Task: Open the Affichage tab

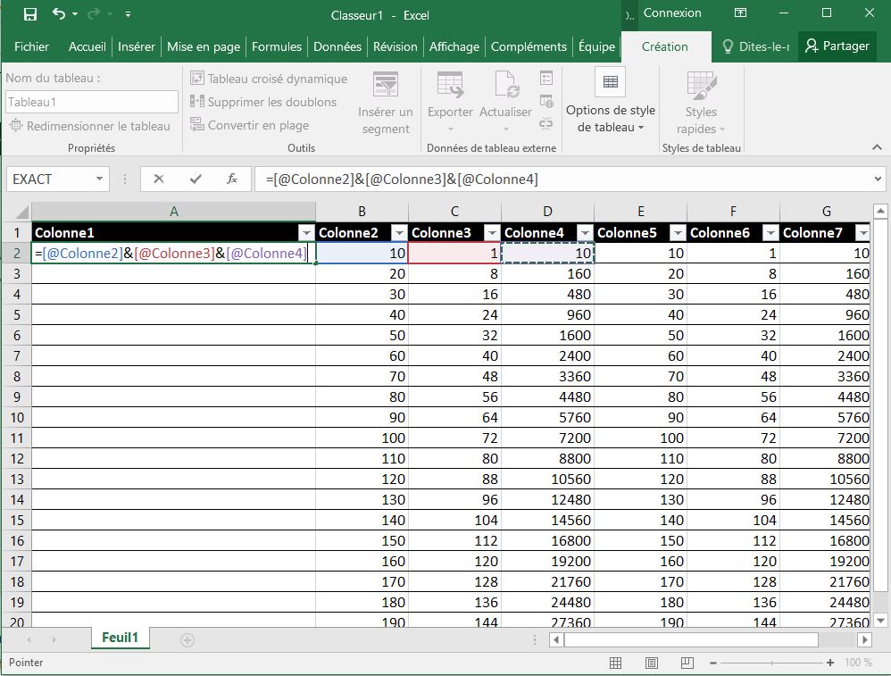Action: (x=454, y=46)
